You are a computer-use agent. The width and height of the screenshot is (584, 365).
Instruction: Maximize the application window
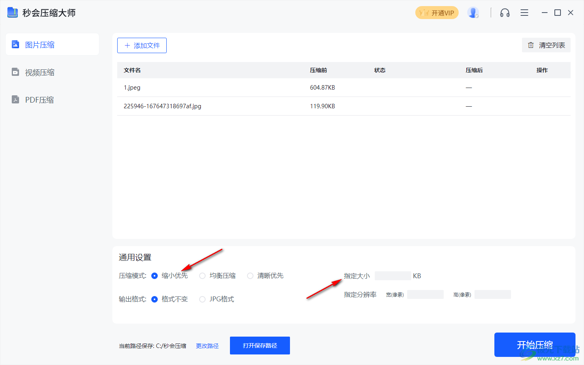click(x=558, y=13)
